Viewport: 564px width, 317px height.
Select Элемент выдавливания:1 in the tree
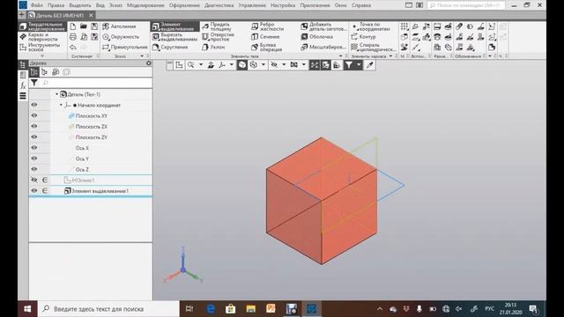pyautogui.click(x=96, y=191)
